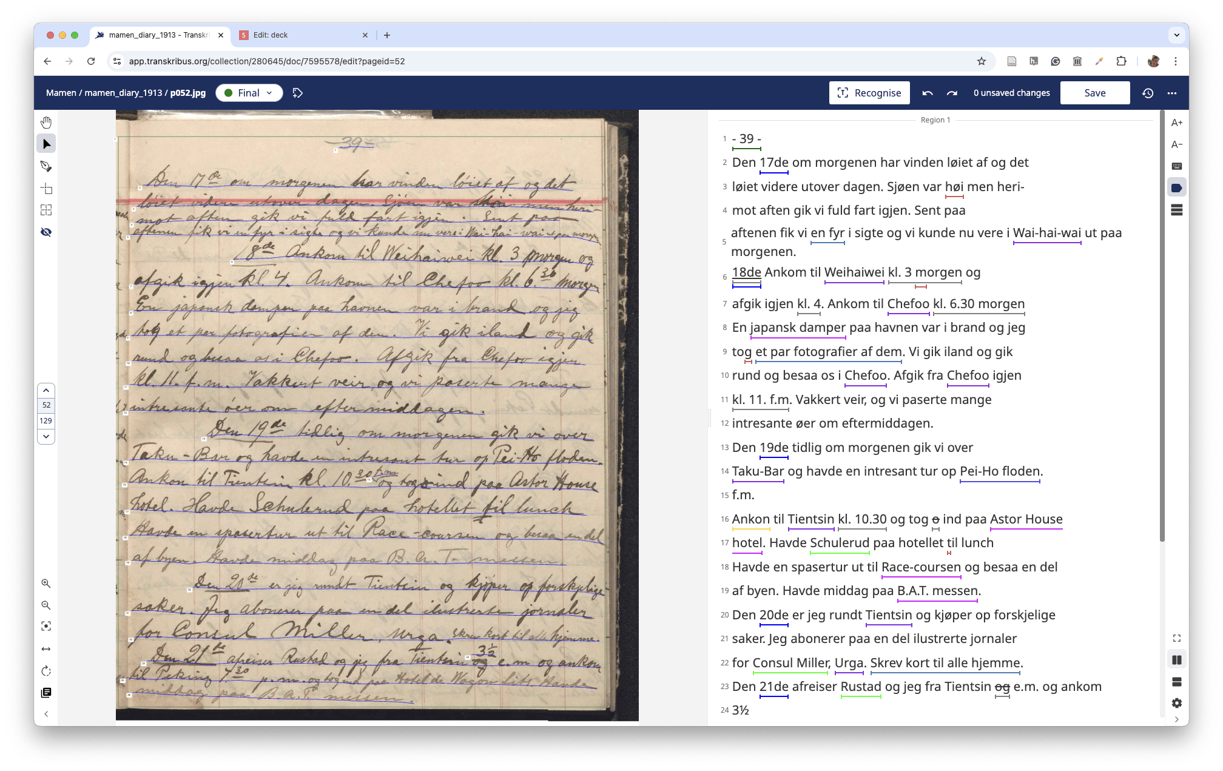Click the Save button
This screenshot has height=771, width=1223.
coord(1094,93)
